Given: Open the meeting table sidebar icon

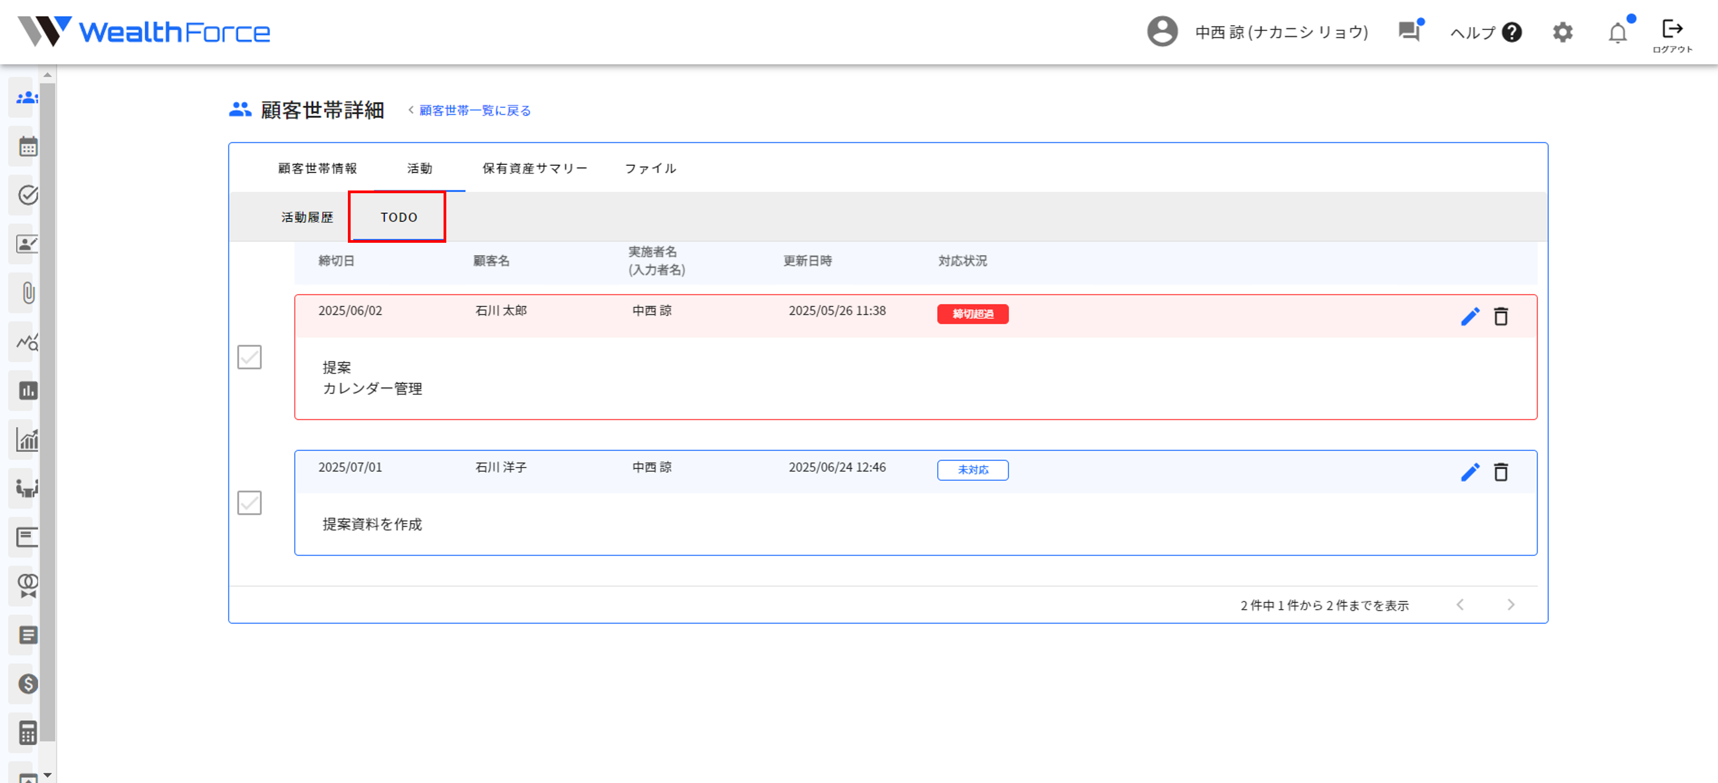Looking at the screenshot, I should coord(27,488).
